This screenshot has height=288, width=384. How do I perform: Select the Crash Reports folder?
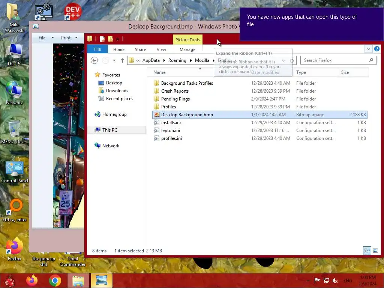click(260, 91)
